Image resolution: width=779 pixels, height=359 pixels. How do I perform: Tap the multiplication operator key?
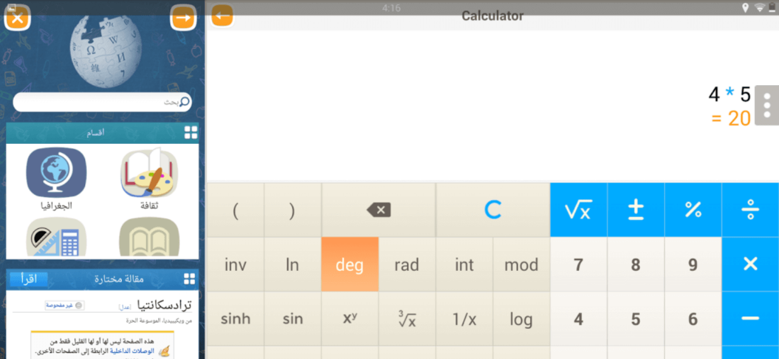pyautogui.click(x=750, y=264)
